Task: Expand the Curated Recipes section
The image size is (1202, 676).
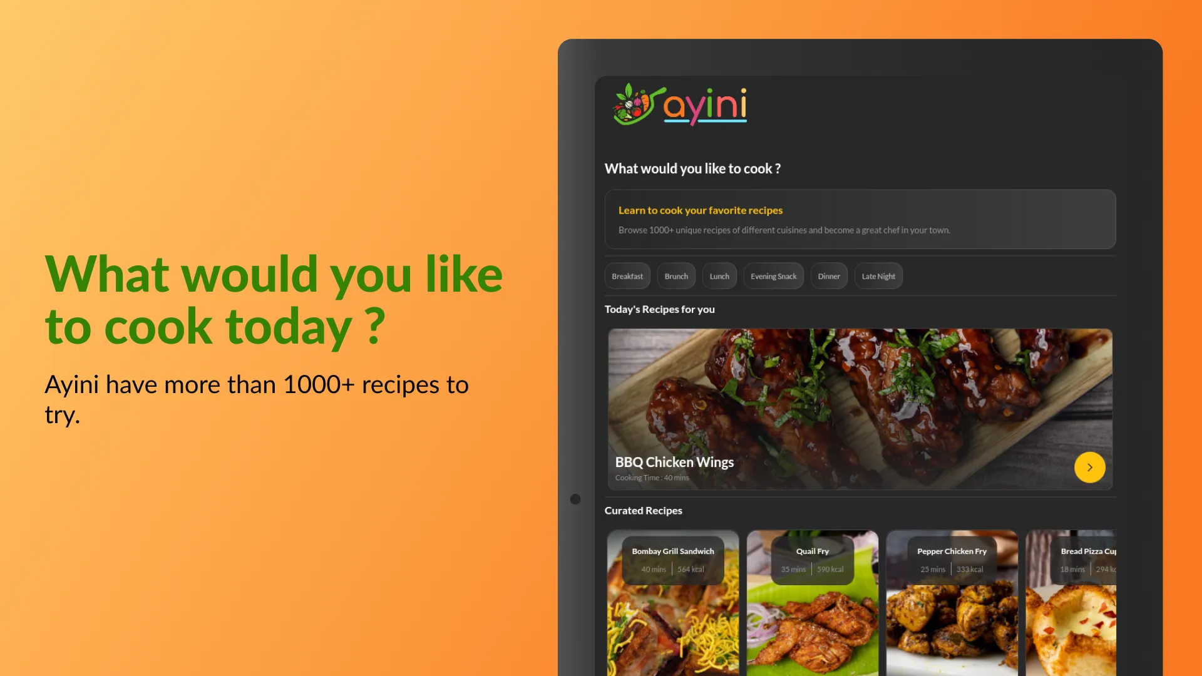Action: (644, 510)
